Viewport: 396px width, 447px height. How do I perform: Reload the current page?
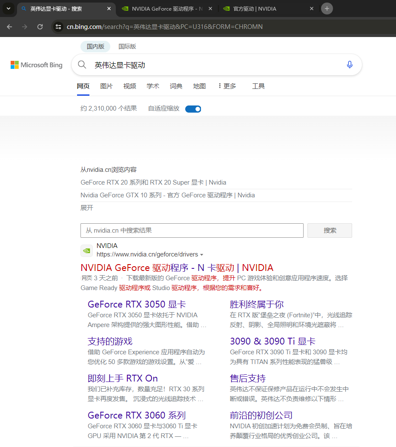coord(40,27)
